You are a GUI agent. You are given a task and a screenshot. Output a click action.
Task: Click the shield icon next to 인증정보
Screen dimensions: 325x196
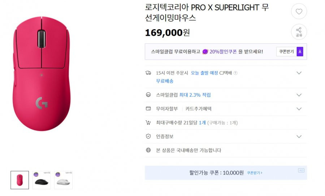148,136
